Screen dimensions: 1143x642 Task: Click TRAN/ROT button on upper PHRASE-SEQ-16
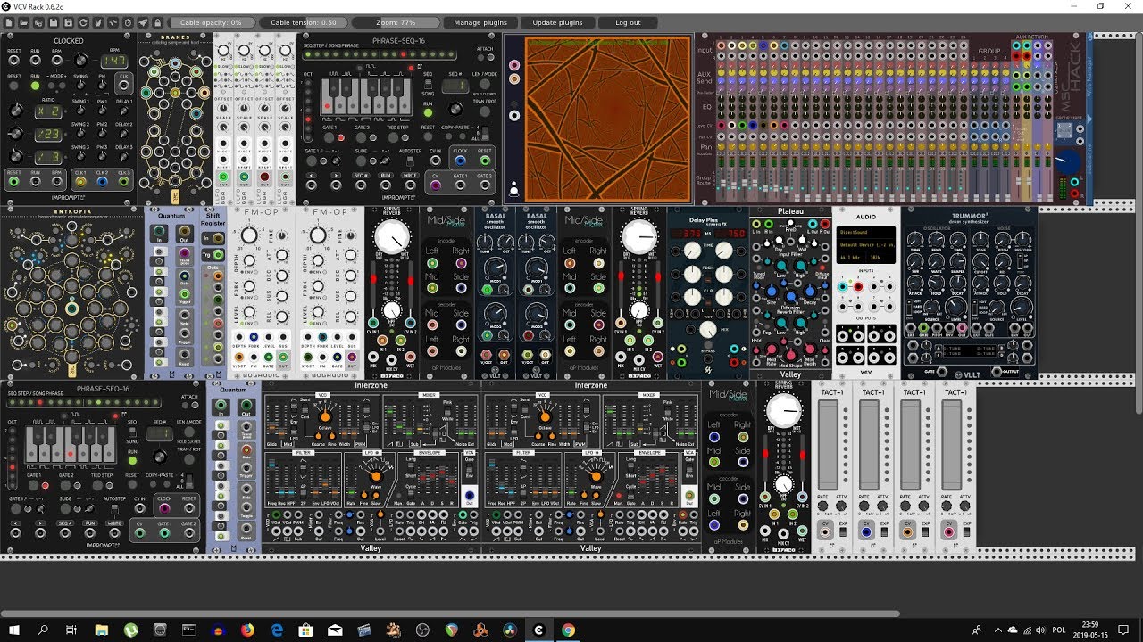tap(485, 112)
